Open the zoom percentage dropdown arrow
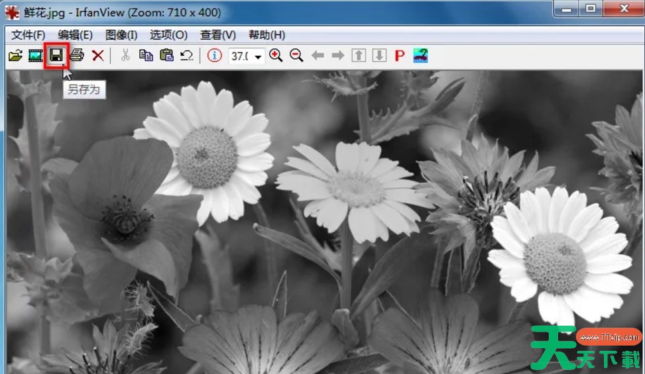This screenshot has width=645, height=374. (258, 56)
